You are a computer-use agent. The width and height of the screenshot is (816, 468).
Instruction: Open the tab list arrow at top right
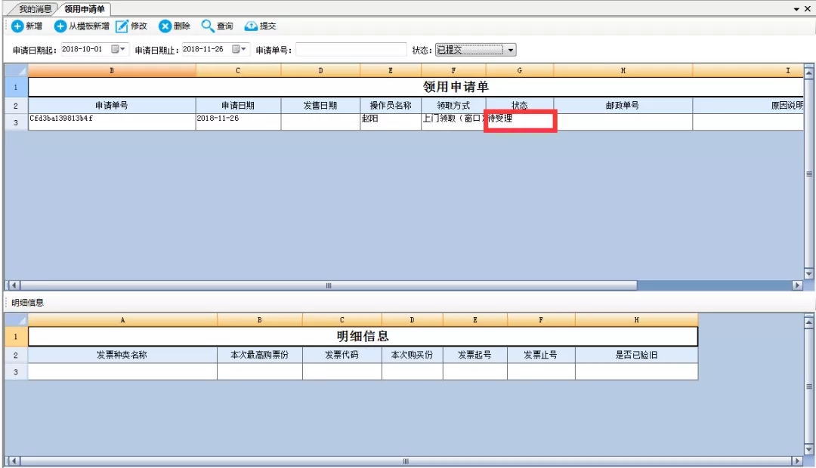click(796, 8)
